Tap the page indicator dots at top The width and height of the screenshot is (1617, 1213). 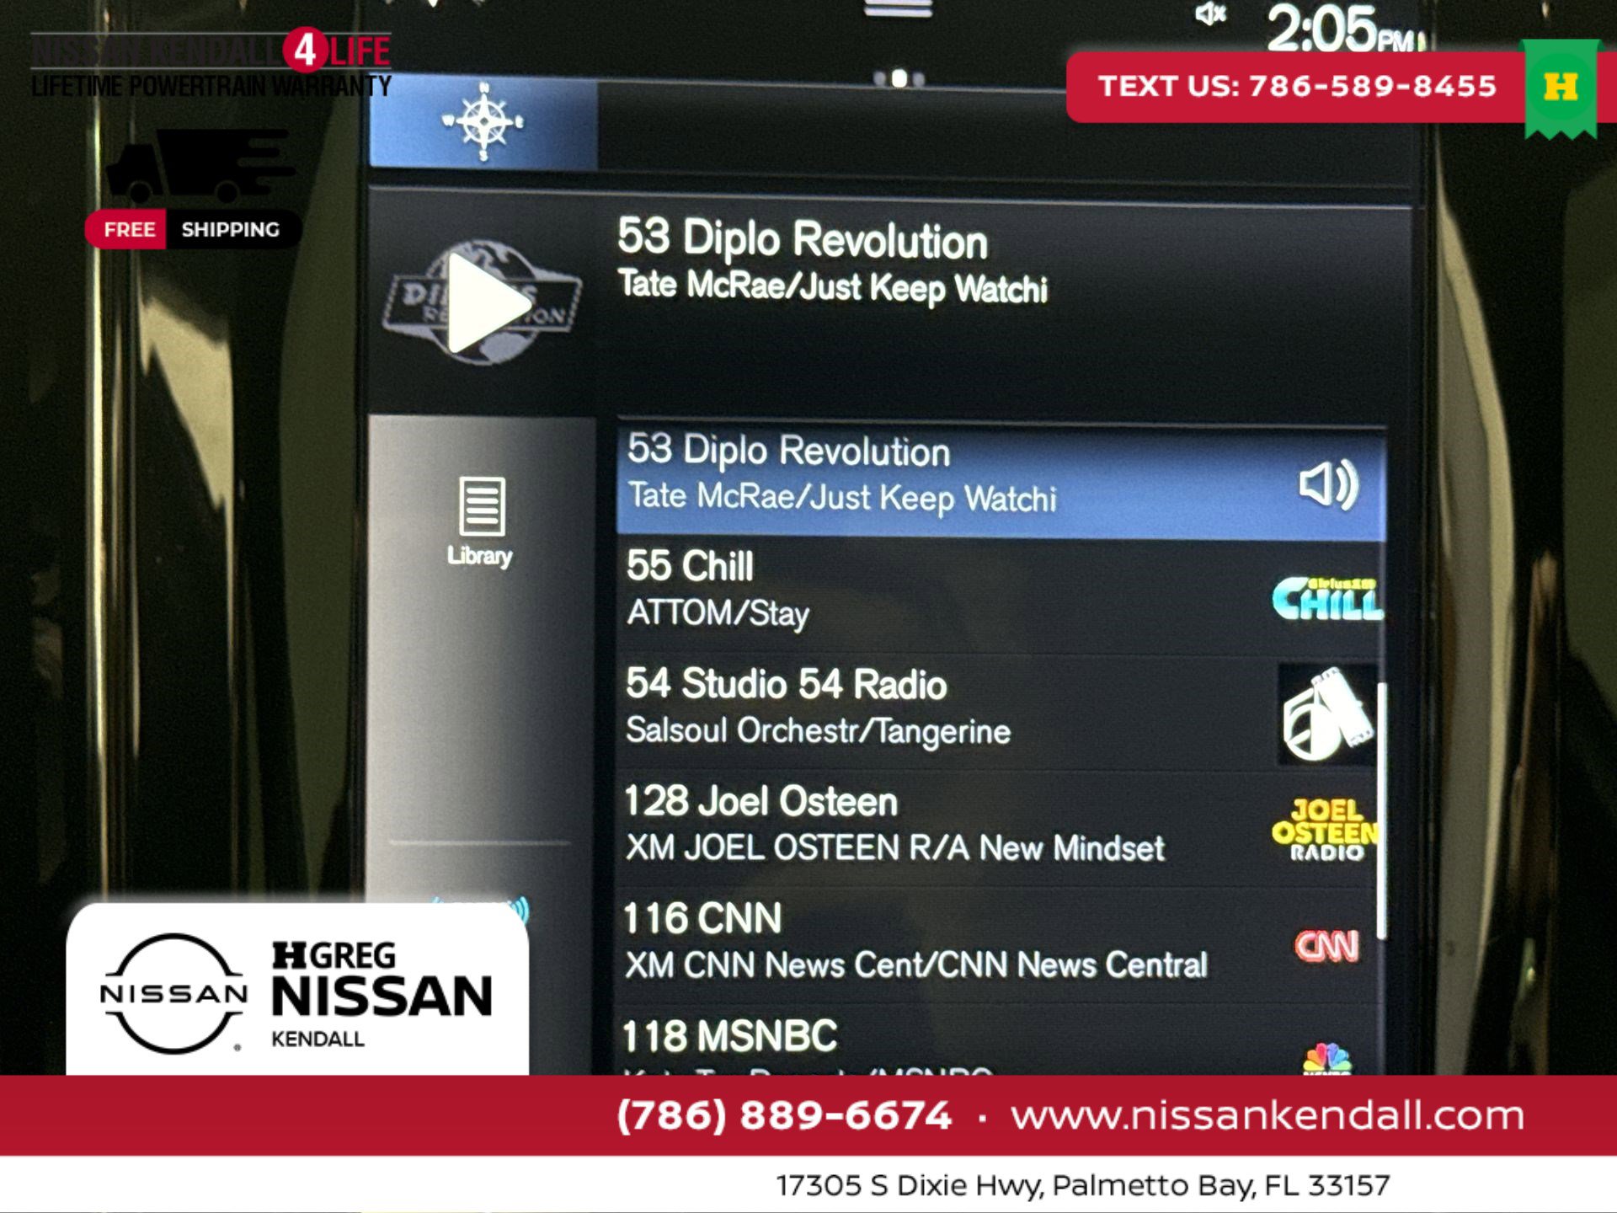tap(899, 79)
